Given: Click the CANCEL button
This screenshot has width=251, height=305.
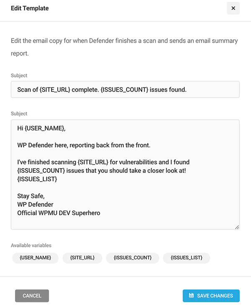Looking at the screenshot, I should point(32,296).
